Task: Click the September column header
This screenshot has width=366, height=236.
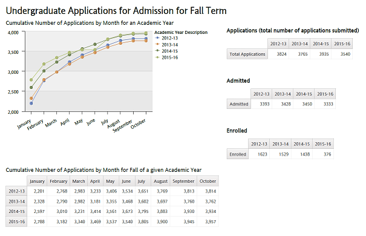Action: [x=183, y=181]
